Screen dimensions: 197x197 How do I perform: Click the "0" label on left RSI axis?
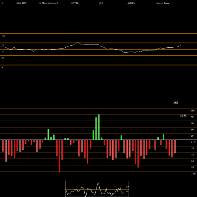(x=2, y=67)
